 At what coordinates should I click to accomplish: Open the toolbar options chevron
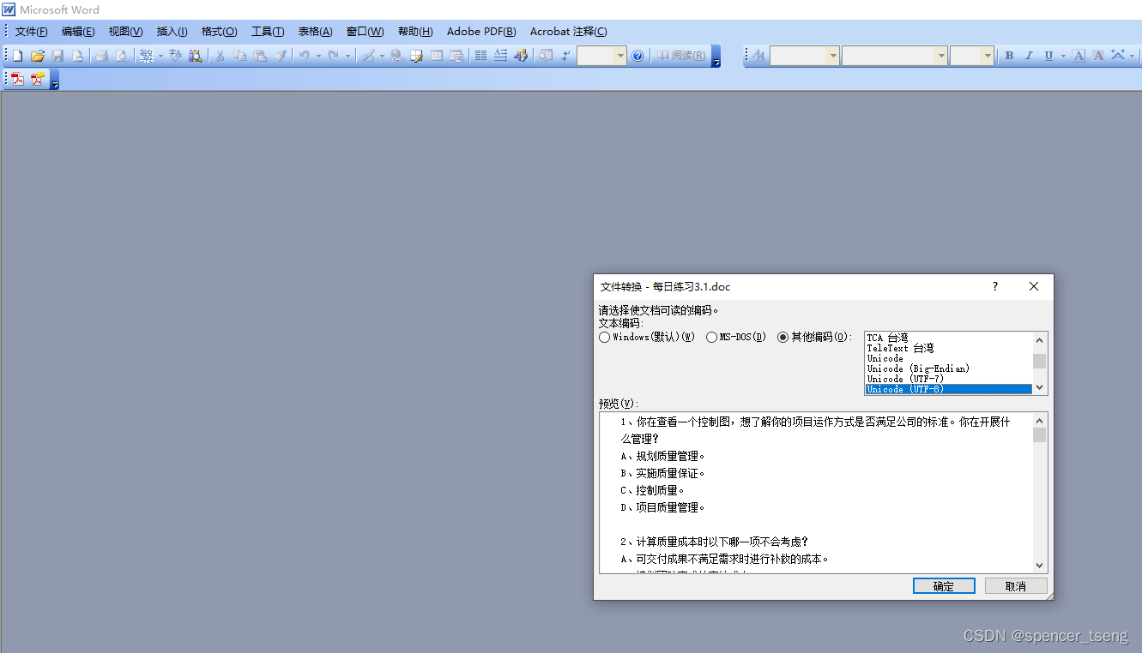716,60
